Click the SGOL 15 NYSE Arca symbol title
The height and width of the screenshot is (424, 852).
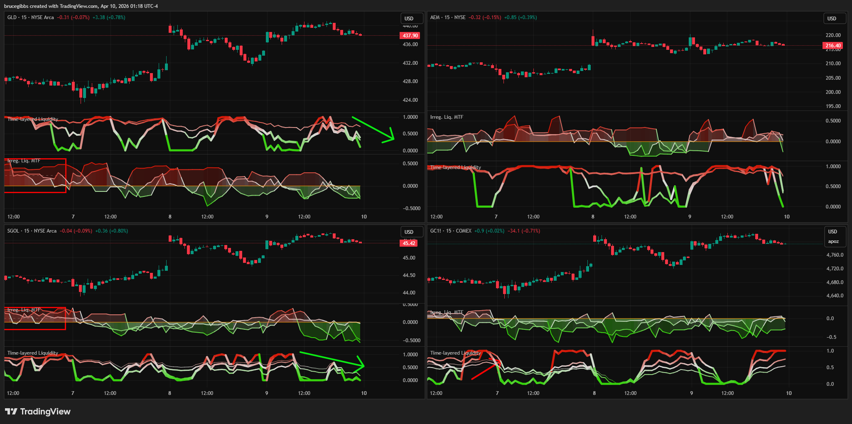tap(32, 231)
